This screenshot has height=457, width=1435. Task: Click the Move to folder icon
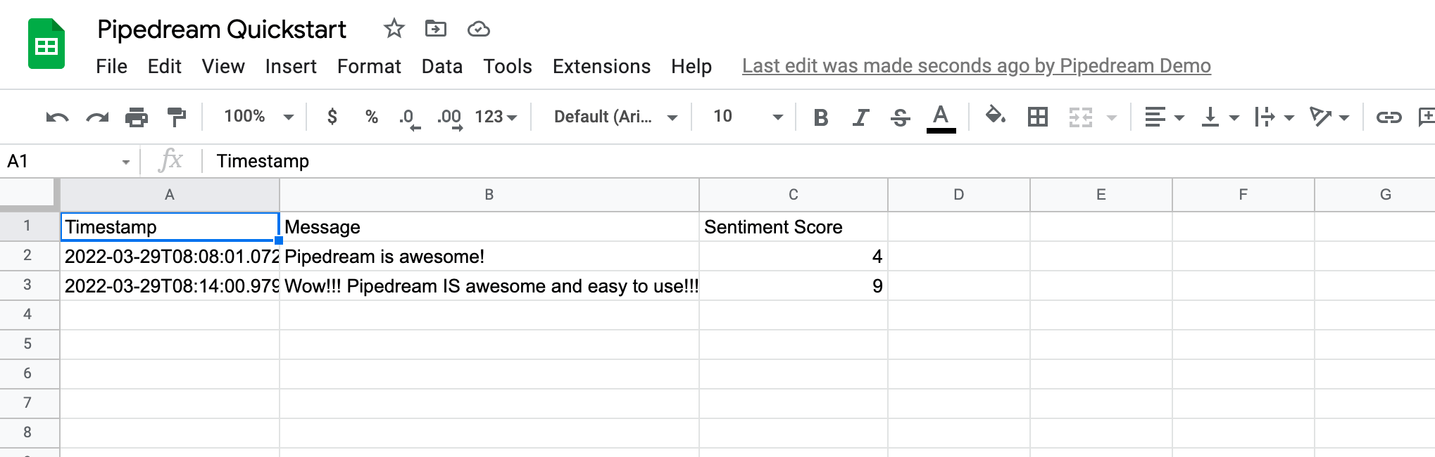(436, 29)
